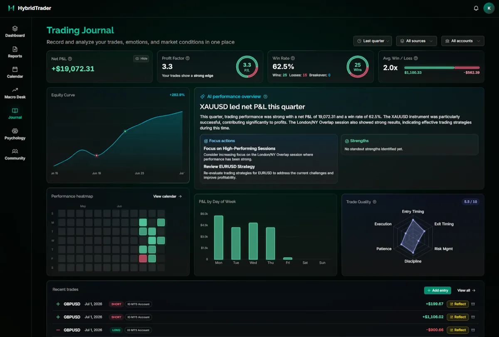This screenshot has width=499, height=337.
Task: Click the Fri bar in P&L by Day
Action: (x=288, y=258)
